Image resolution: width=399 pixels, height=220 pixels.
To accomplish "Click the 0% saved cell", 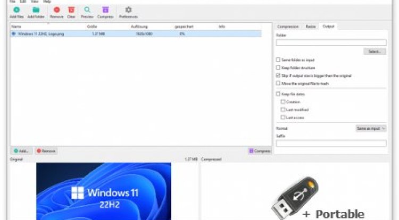I will 182,34.
